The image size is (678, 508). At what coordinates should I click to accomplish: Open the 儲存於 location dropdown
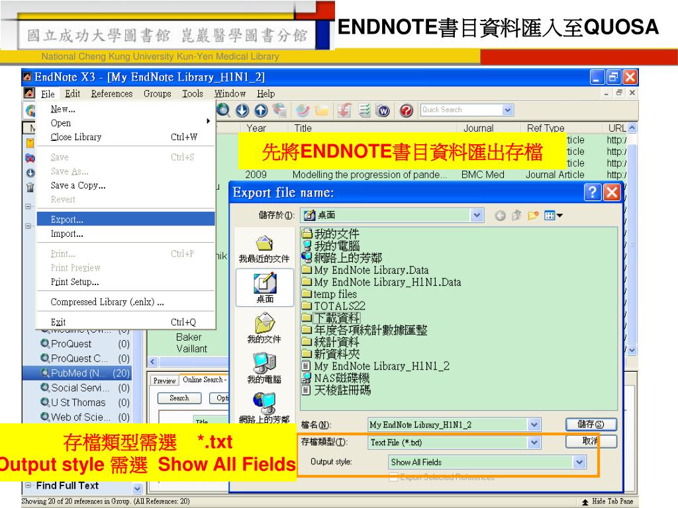(x=477, y=215)
